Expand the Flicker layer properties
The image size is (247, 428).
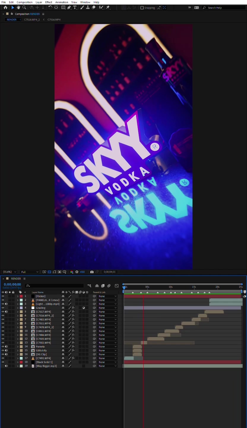coord(18,296)
